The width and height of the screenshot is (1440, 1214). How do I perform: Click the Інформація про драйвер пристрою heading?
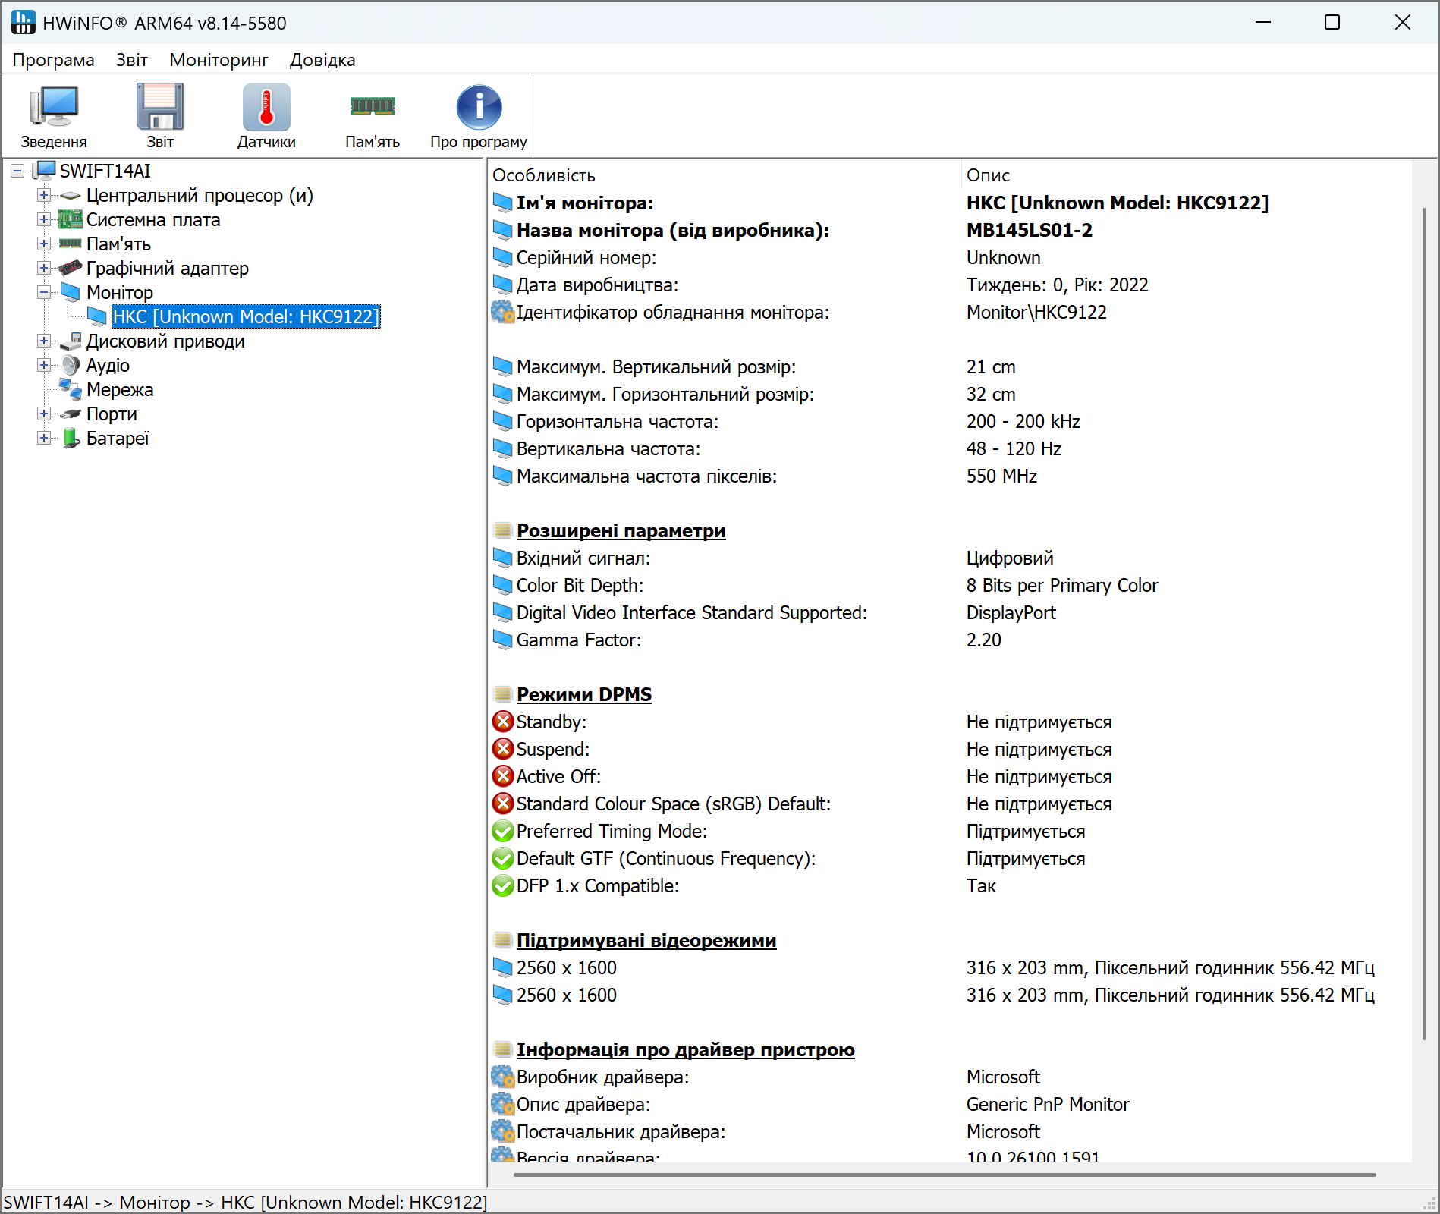[x=685, y=1049]
